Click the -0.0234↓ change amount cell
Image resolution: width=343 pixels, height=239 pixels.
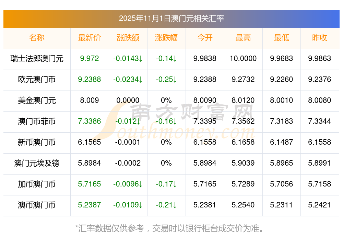coord(128,80)
